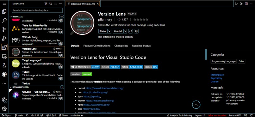255x117 pixels.
Task: Select Twig Language 2 in installed list
Action: 37,64
